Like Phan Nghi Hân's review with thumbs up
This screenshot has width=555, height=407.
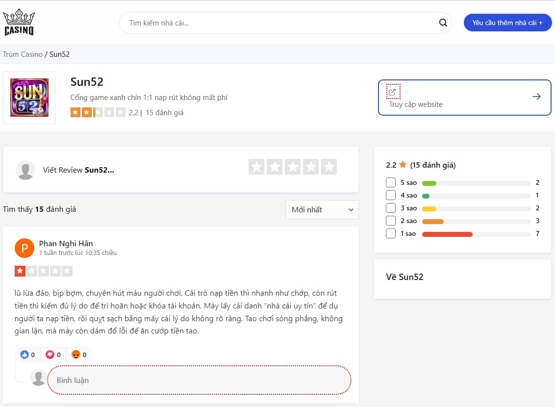pos(25,354)
